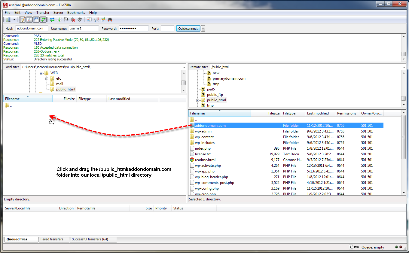Open the Transfer menu

(43, 13)
